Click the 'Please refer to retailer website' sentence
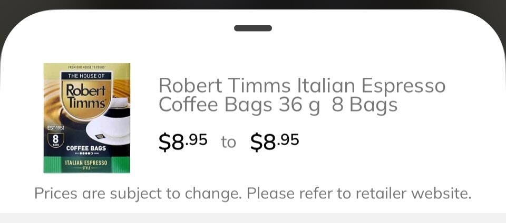This screenshot has width=506, height=223. click(x=358, y=194)
